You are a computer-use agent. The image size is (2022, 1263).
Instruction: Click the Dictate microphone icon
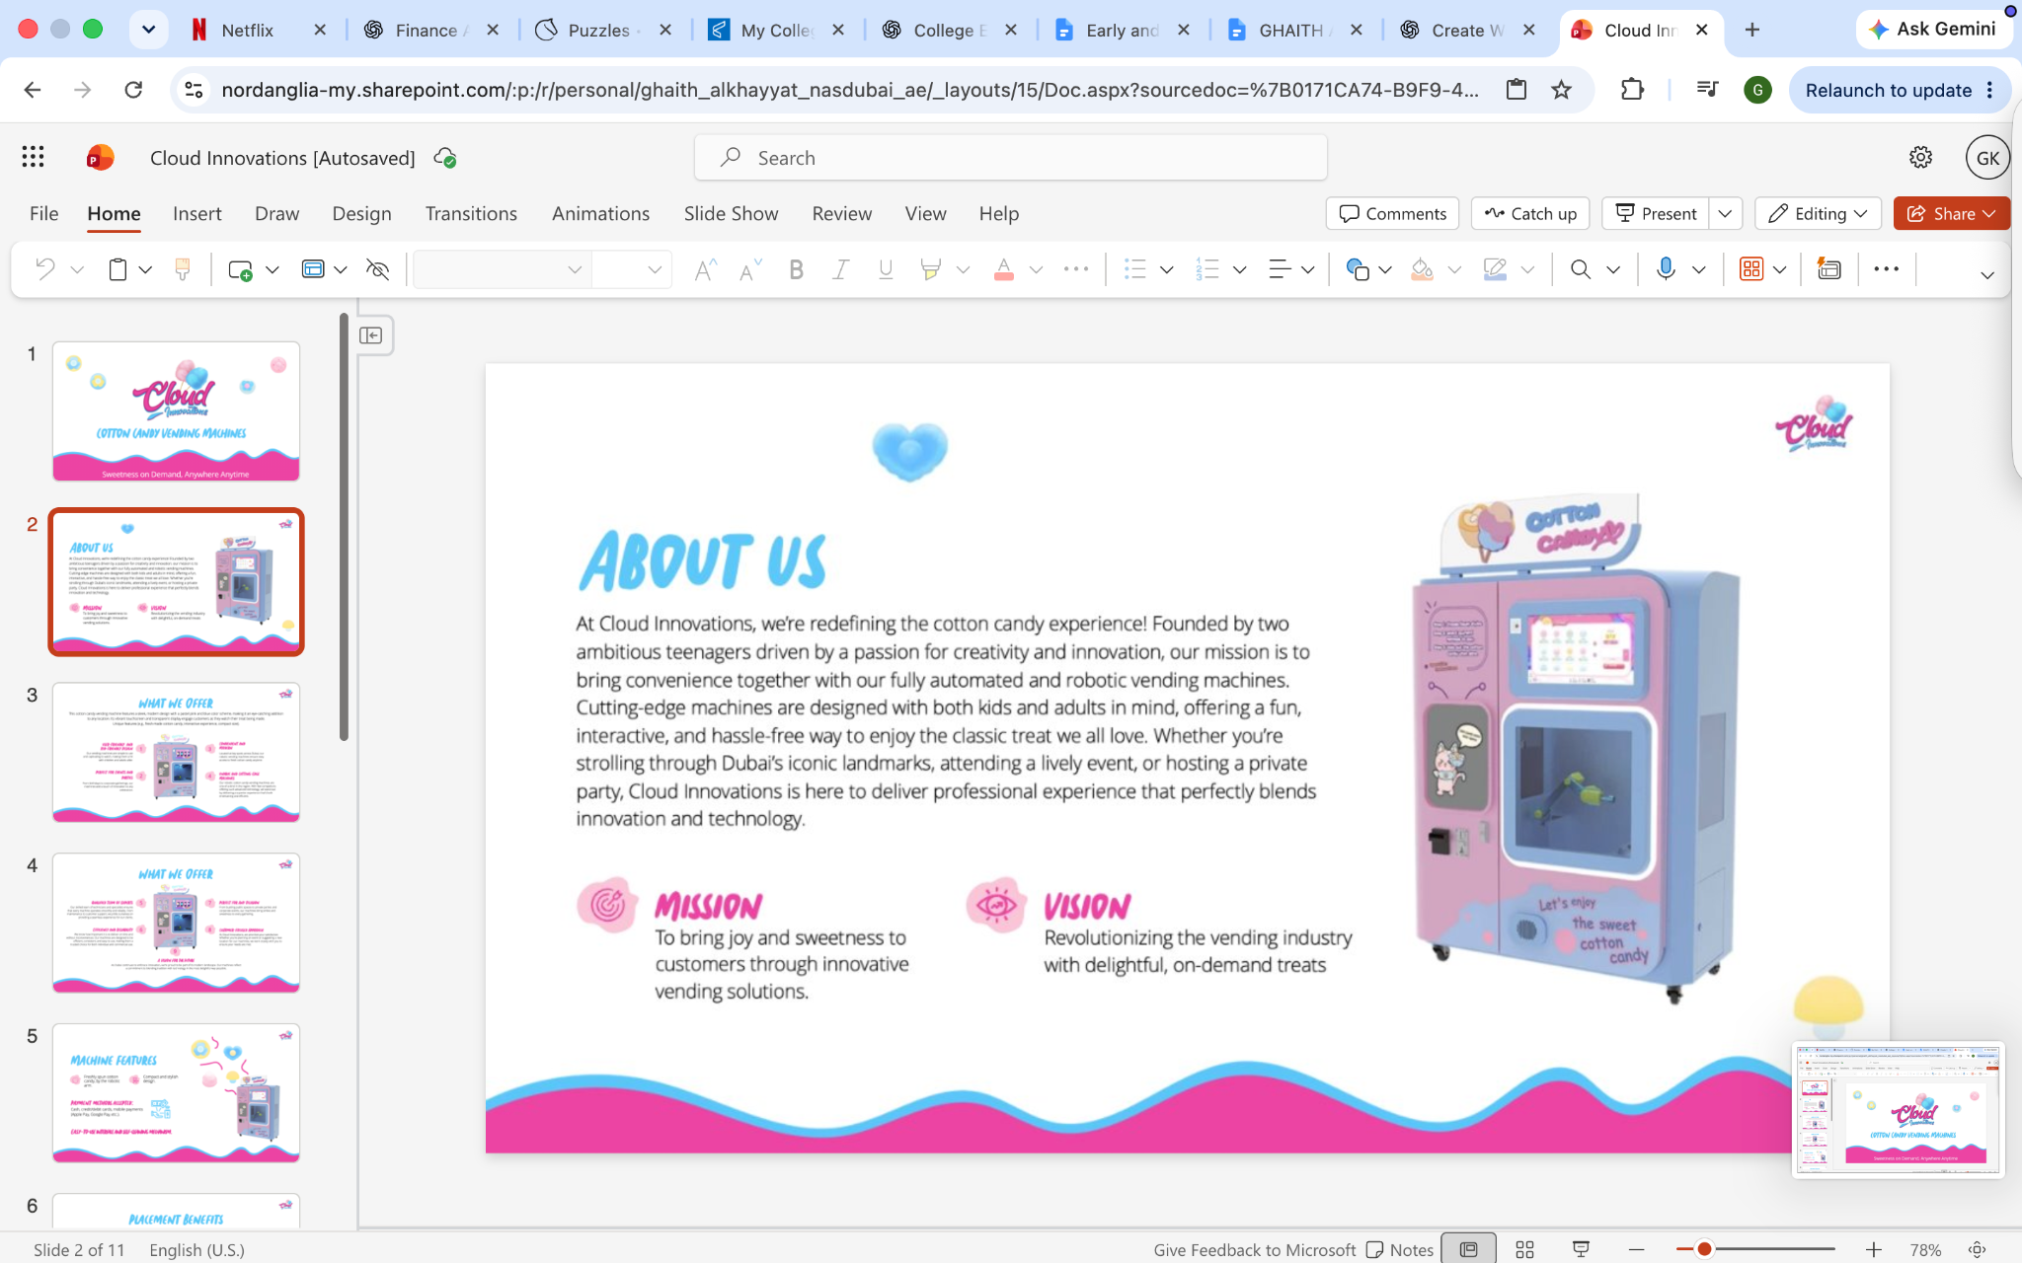pyautogui.click(x=1666, y=268)
